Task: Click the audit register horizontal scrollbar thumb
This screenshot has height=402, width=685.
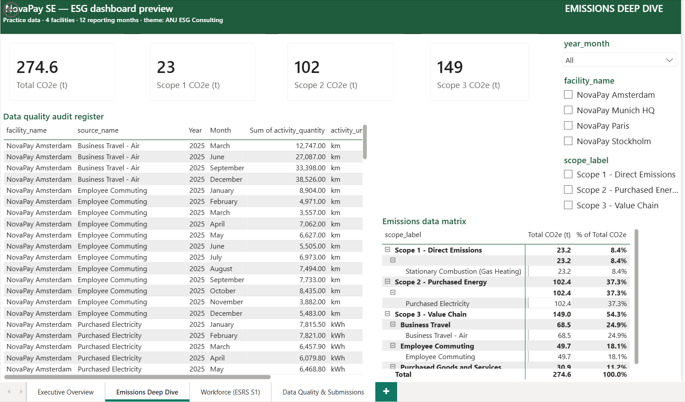Action: (138, 377)
